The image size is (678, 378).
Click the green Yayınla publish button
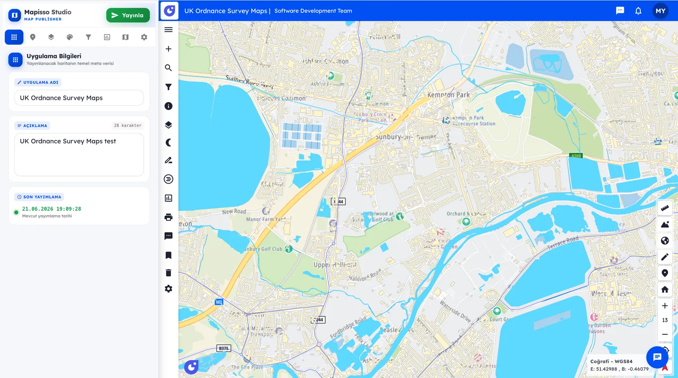[128, 15]
